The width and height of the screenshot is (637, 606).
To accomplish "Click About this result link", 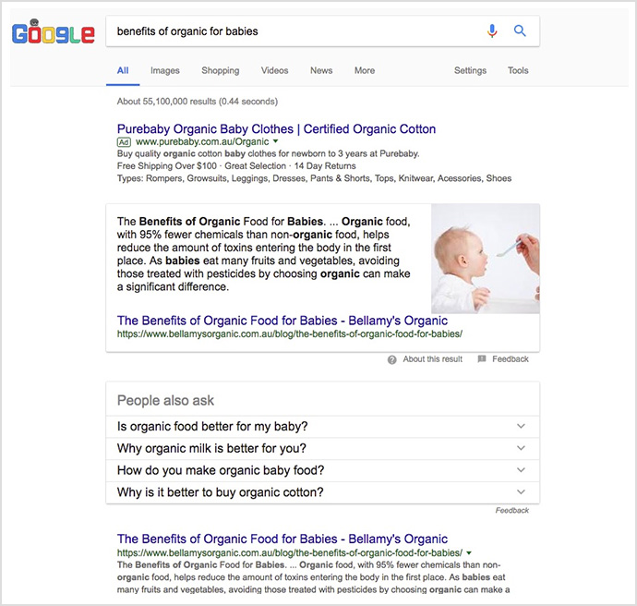I will (433, 359).
